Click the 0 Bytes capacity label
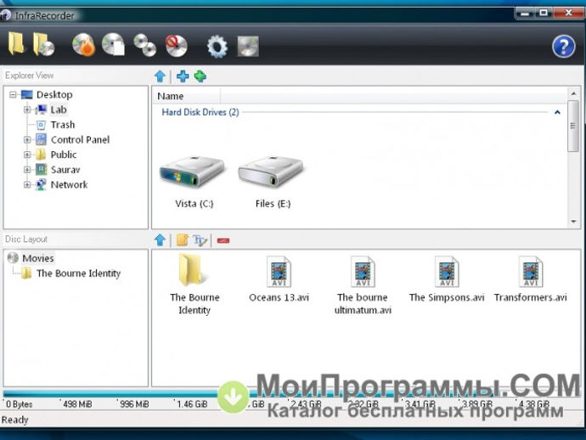The width and height of the screenshot is (586, 440). coord(19,404)
